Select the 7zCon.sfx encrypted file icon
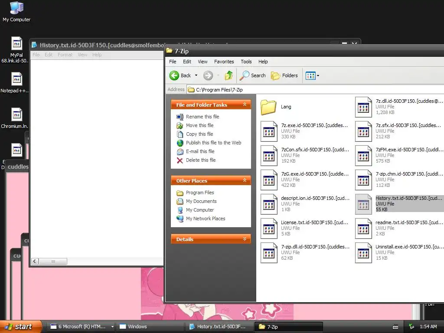The height and width of the screenshot is (333, 444). (x=269, y=156)
